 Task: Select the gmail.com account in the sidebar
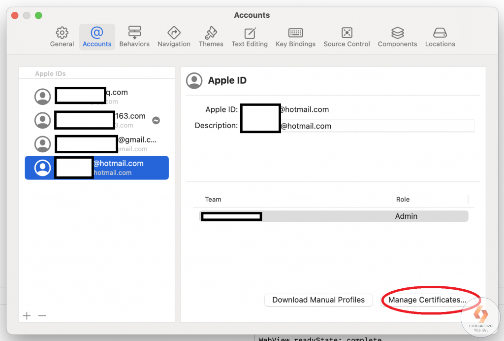click(96, 144)
